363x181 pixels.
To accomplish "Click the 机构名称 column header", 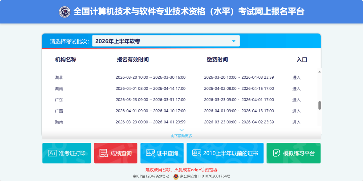I will coord(66,60).
